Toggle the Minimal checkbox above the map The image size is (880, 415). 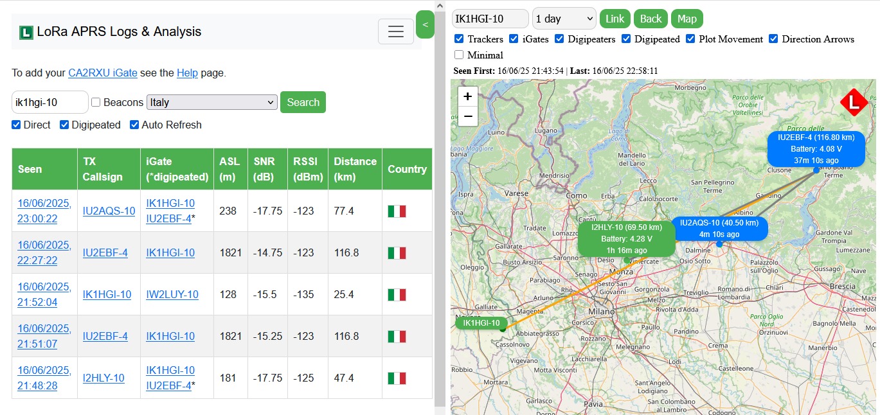tap(459, 55)
